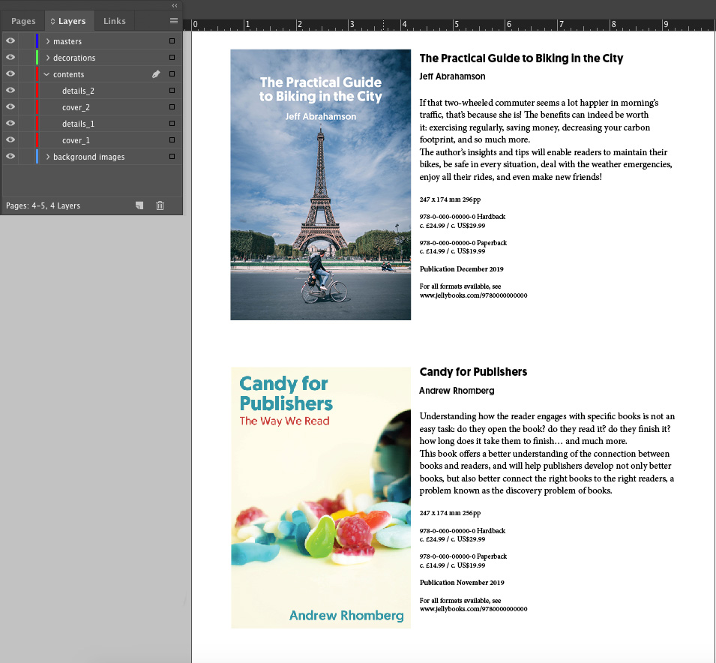Collapse the contents layer

(46, 74)
